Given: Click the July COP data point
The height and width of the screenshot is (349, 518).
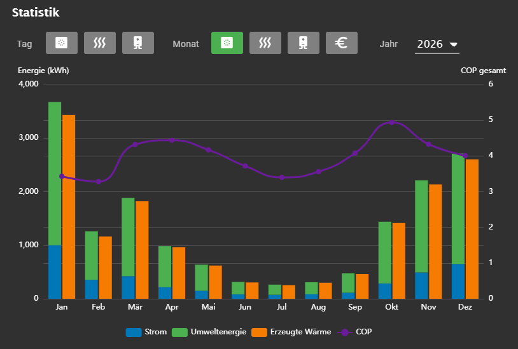Looking at the screenshot, I should [282, 177].
